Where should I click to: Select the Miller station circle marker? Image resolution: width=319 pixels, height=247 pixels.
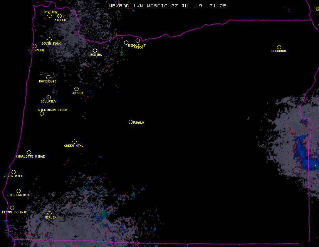(59, 16)
